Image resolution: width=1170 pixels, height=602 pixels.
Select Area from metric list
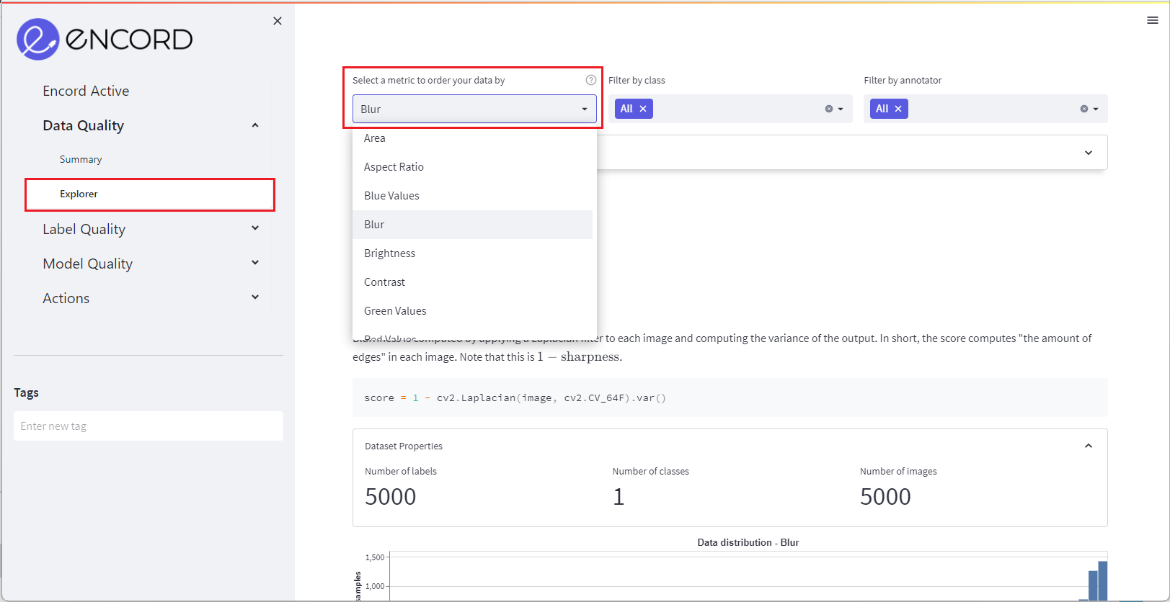tap(472, 138)
